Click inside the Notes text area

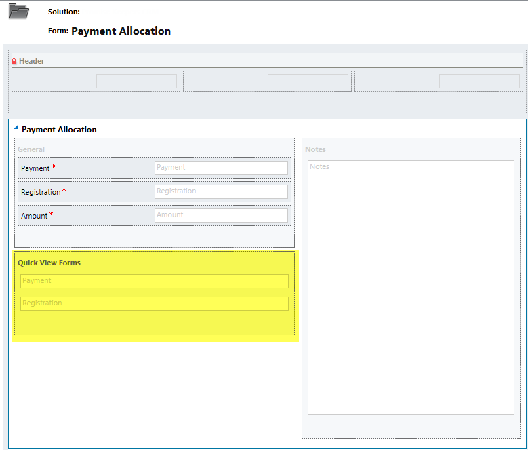[x=411, y=286]
